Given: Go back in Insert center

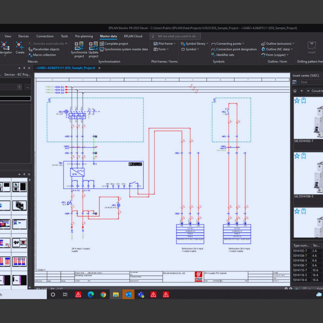Looking at the screenshot, I should [x=302, y=91].
